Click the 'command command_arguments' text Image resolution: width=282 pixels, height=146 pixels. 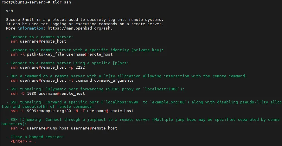[105, 80]
